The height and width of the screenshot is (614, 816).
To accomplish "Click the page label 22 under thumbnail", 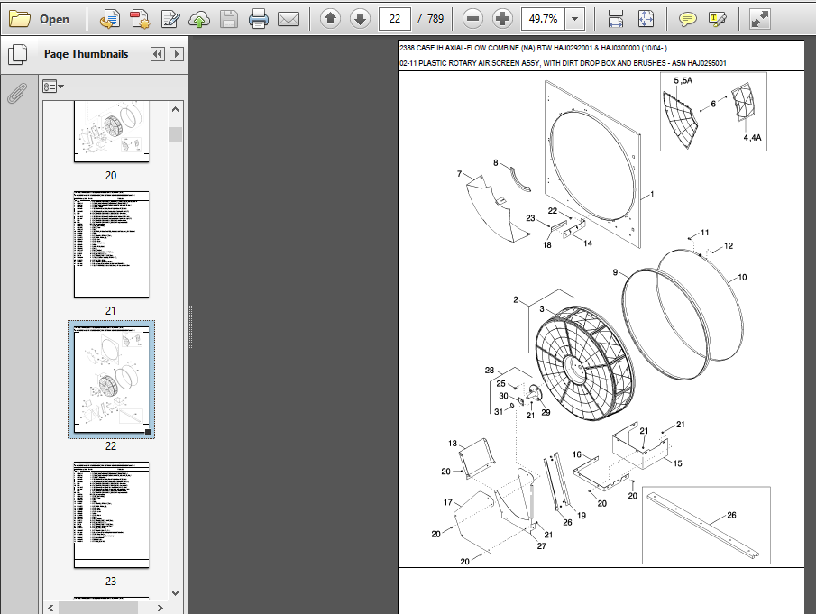I will pos(111,446).
